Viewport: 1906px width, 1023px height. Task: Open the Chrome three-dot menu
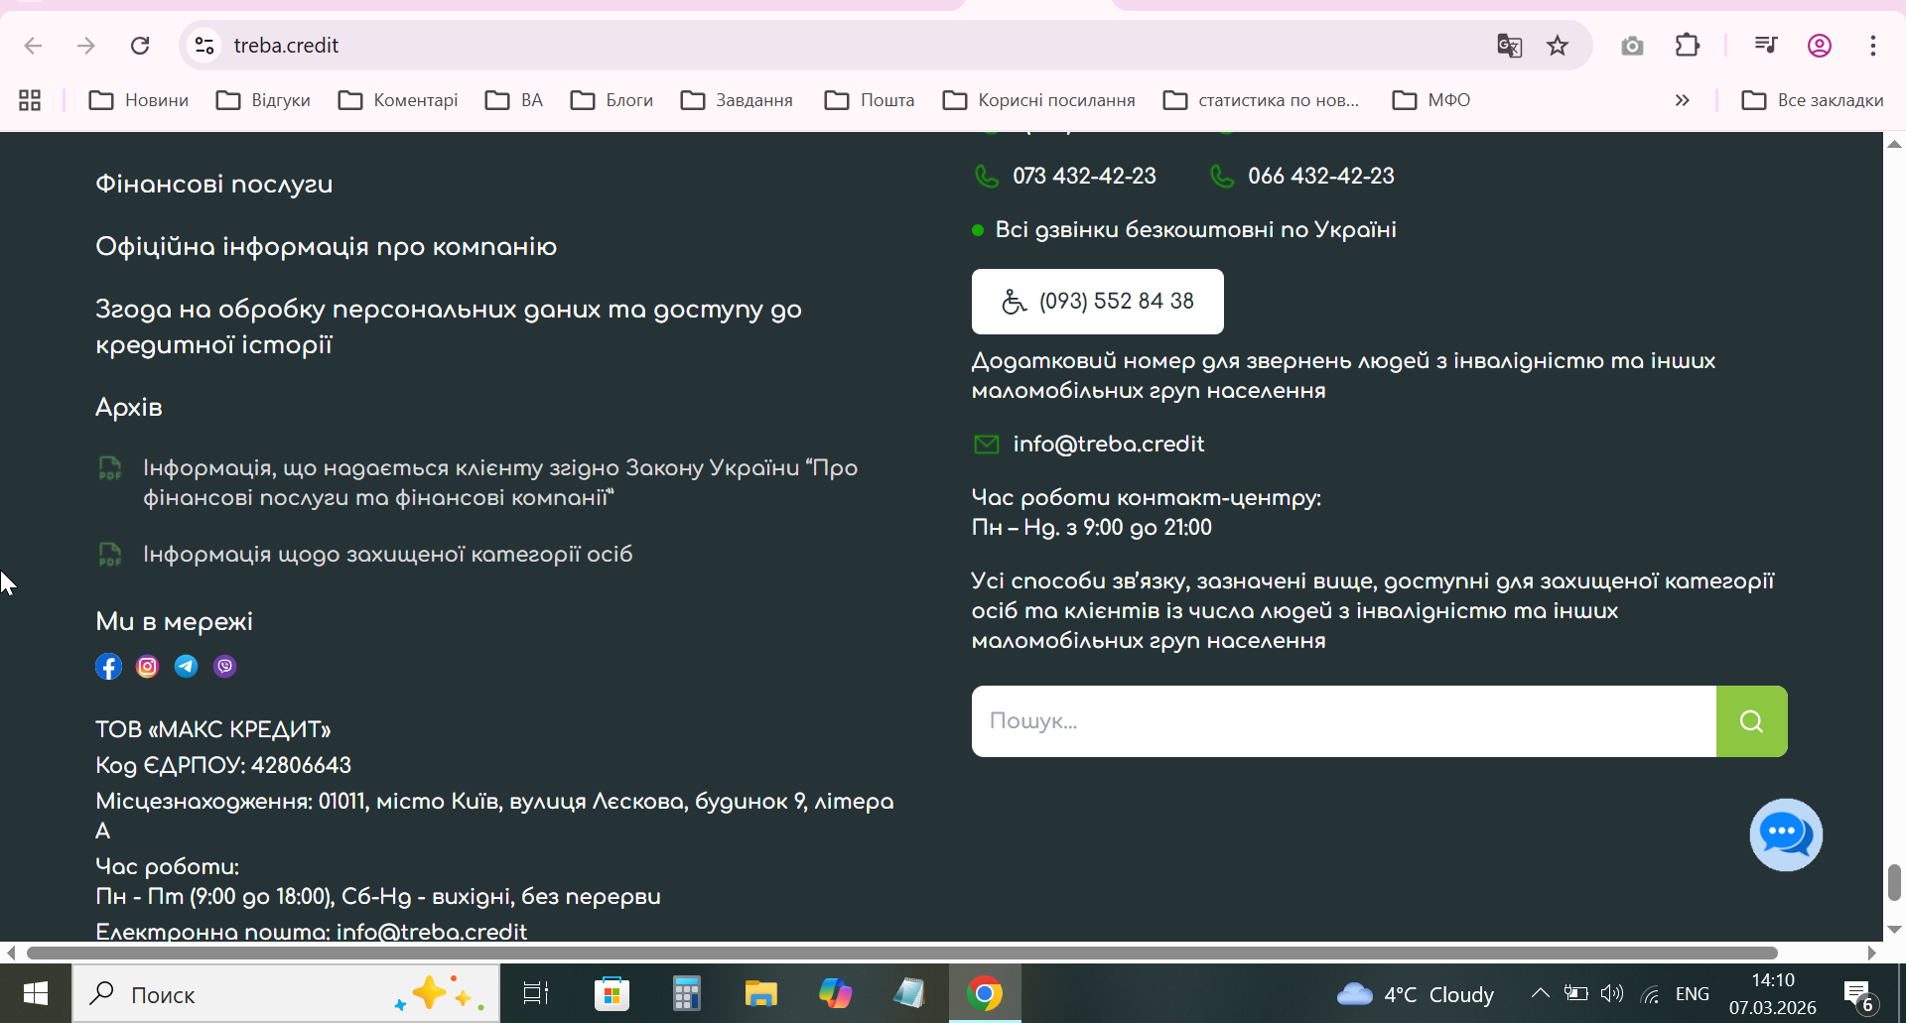coord(1873,46)
